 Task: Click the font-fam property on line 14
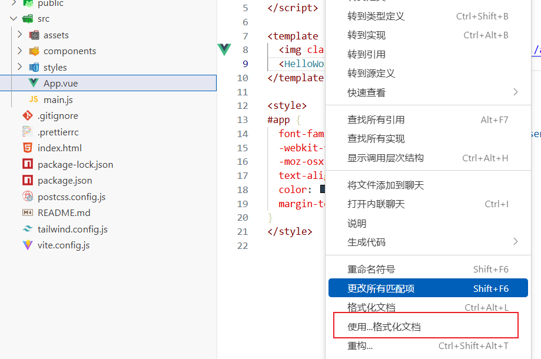[x=301, y=134]
